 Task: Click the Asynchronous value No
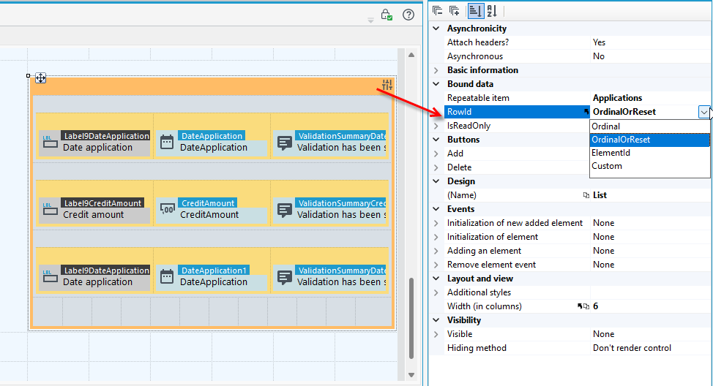point(598,56)
